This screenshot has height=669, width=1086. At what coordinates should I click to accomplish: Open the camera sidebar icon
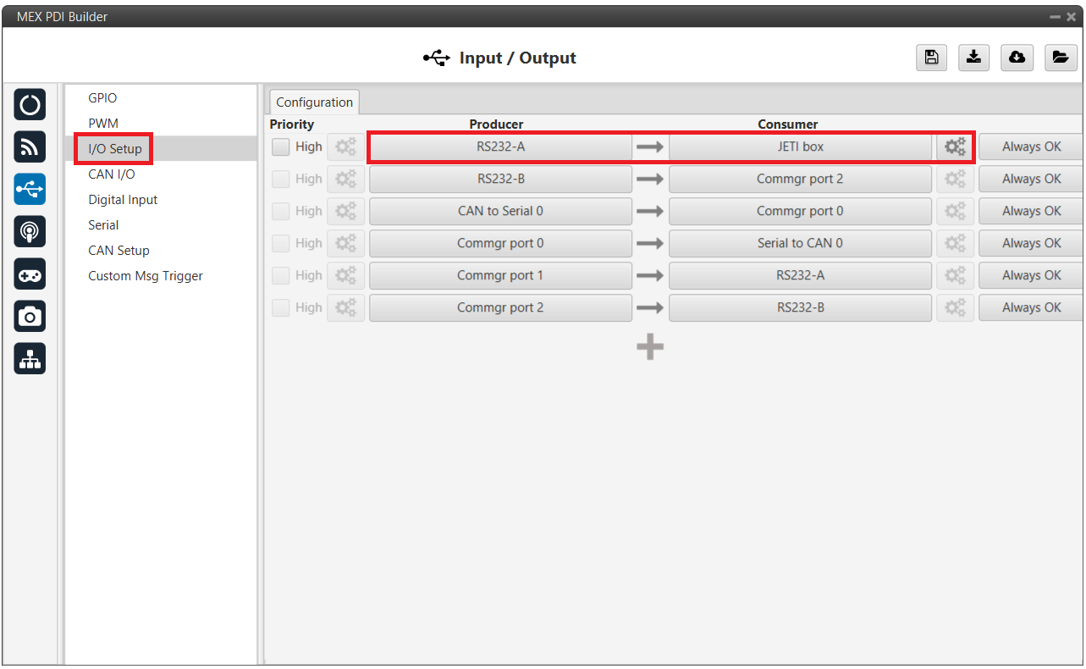click(30, 316)
